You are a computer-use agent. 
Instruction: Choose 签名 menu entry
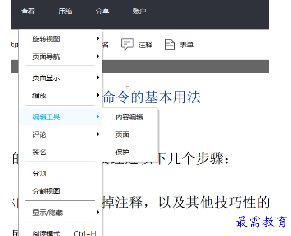[x=60, y=152]
